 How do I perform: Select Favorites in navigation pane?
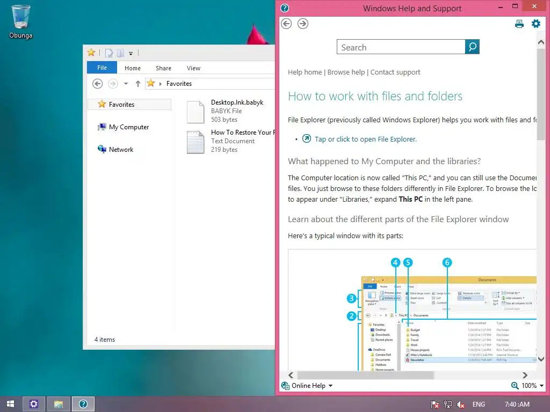(x=129, y=104)
